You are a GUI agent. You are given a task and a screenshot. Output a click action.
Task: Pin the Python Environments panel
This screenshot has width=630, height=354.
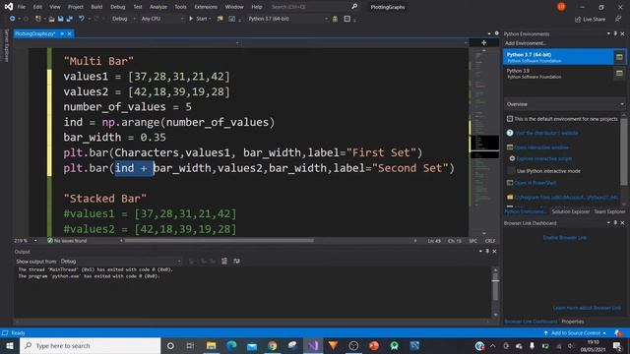click(x=615, y=33)
